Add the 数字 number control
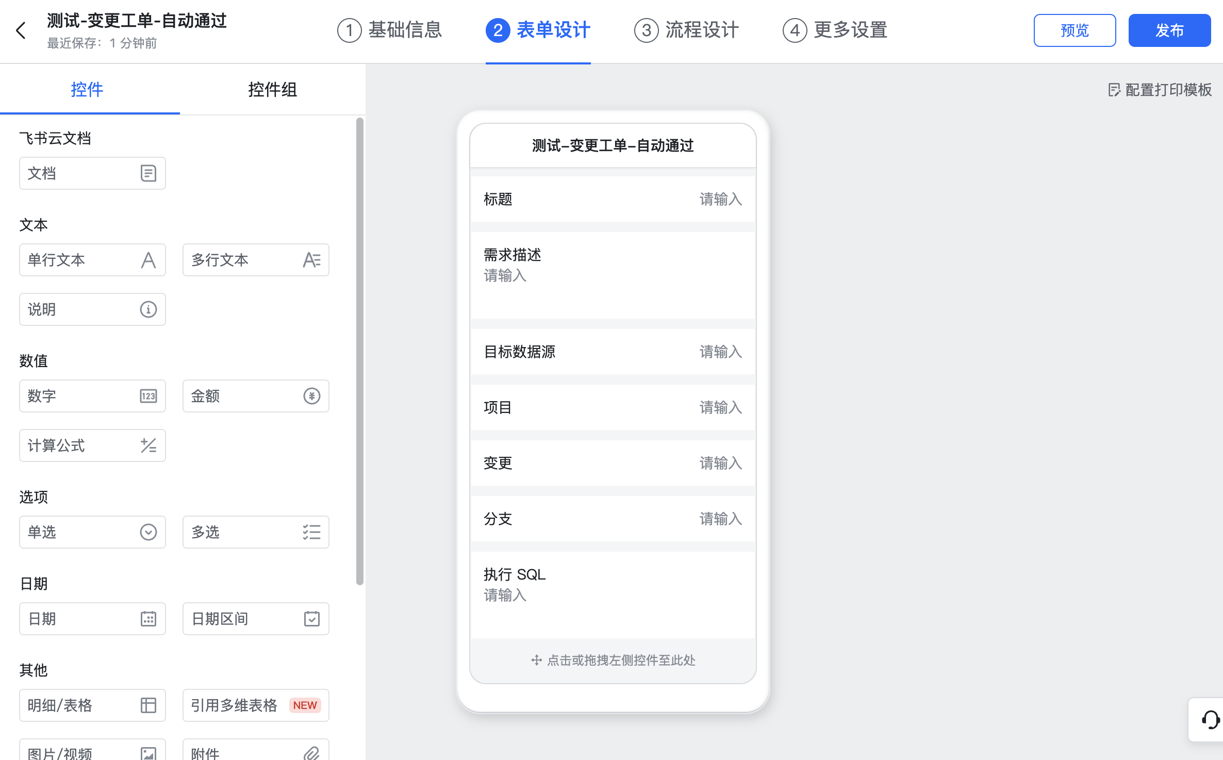Image resolution: width=1223 pixels, height=760 pixels. [x=92, y=396]
